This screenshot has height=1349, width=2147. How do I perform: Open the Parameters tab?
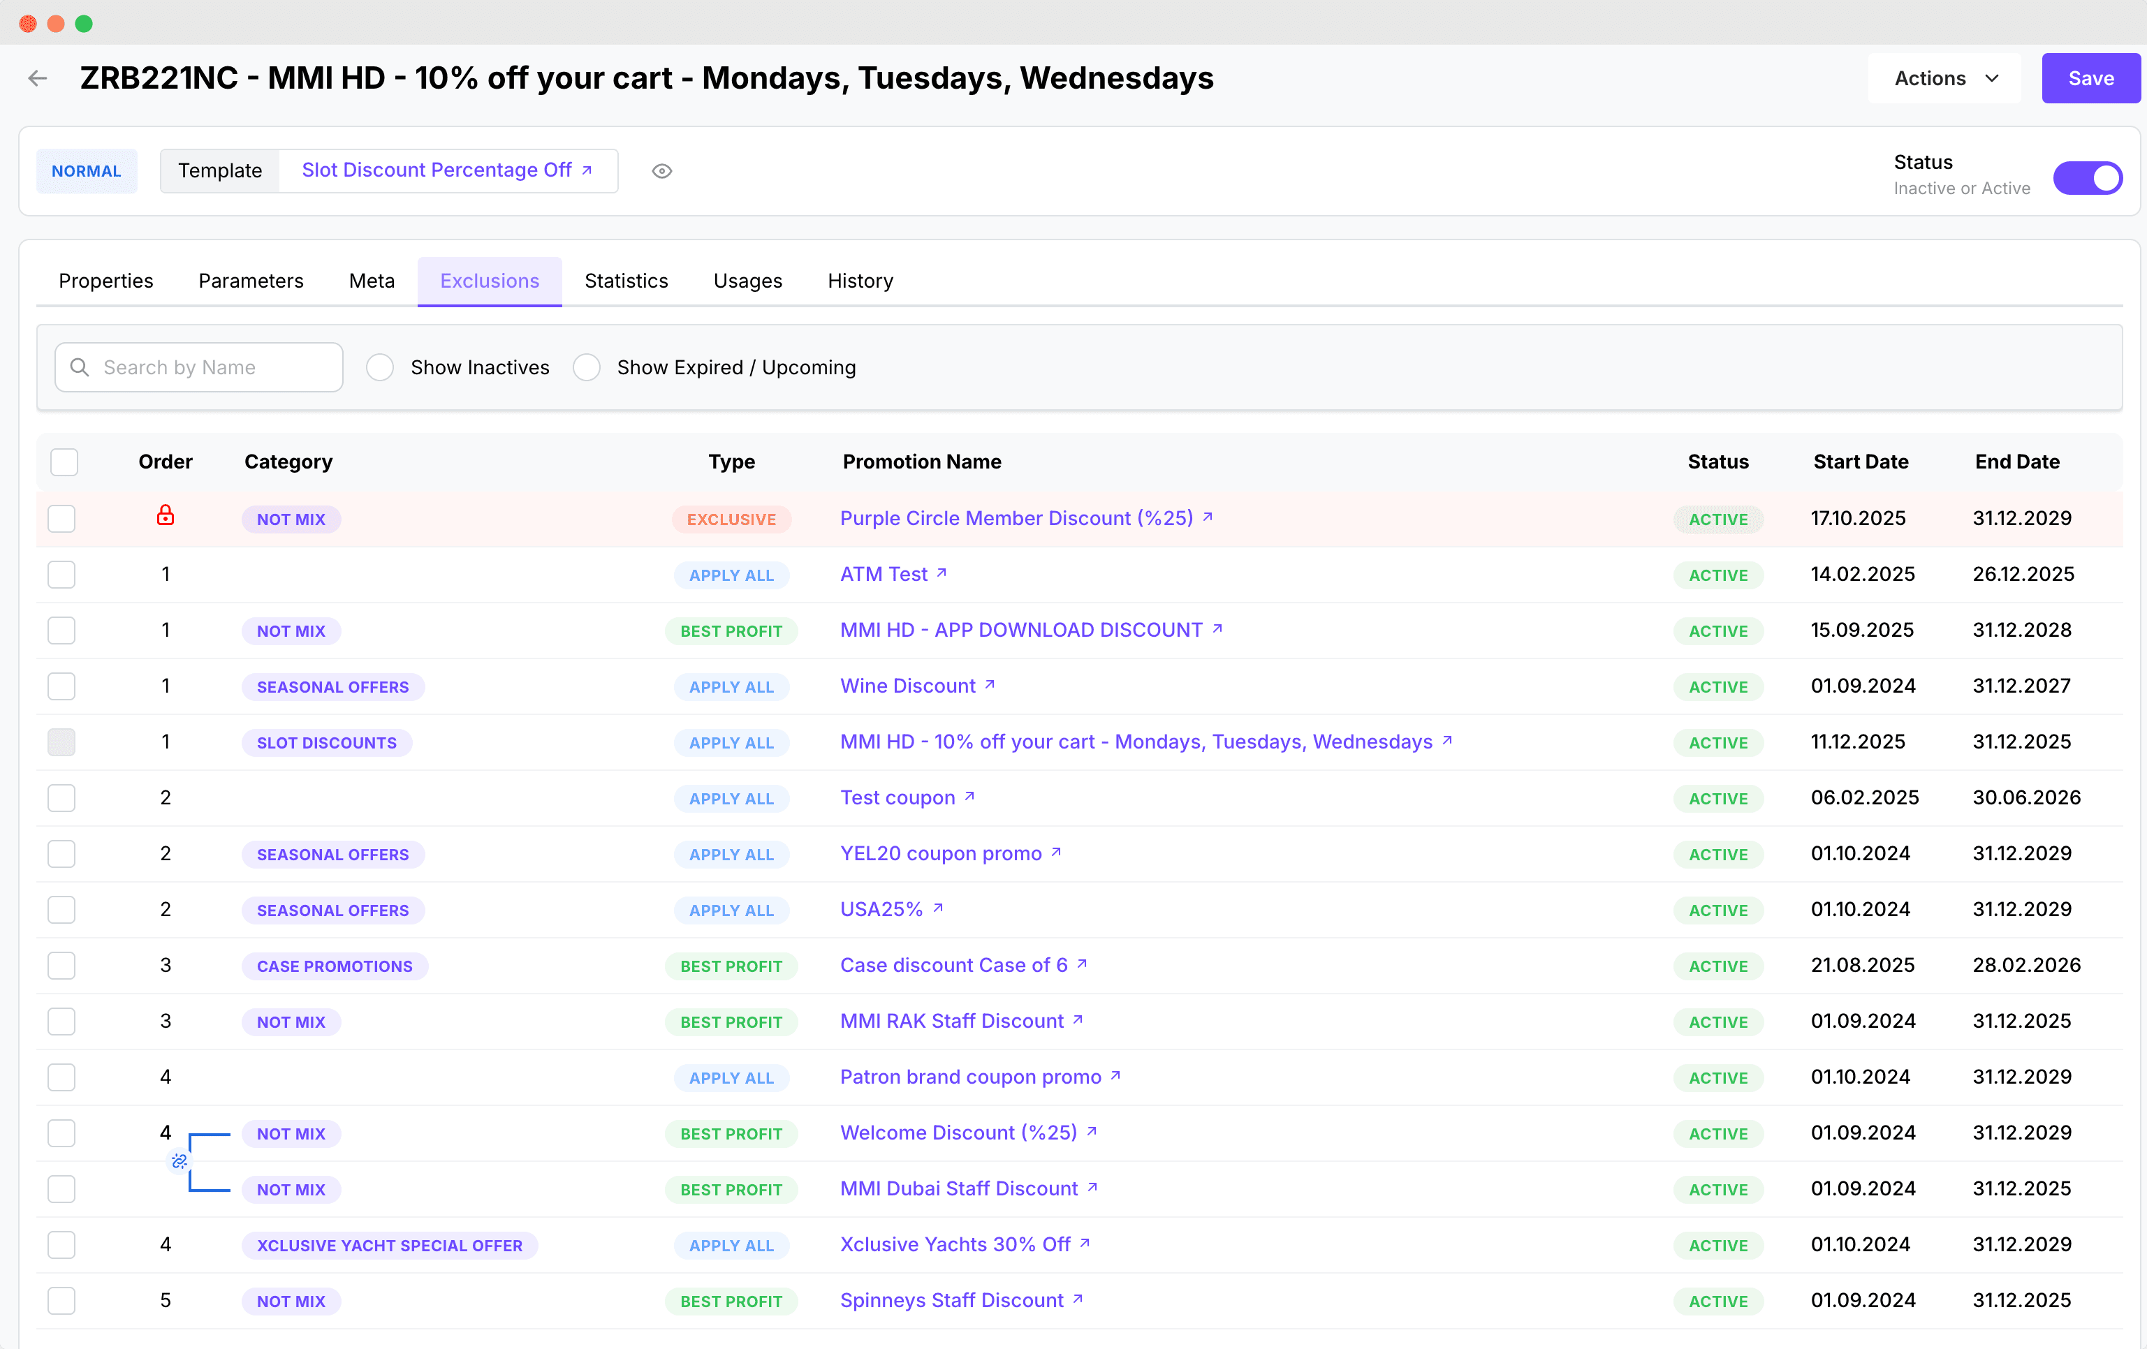(x=251, y=281)
